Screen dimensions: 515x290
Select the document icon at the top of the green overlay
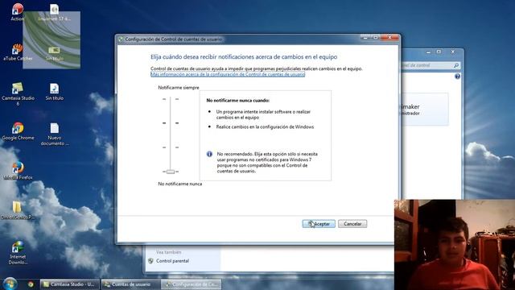[x=54, y=13]
